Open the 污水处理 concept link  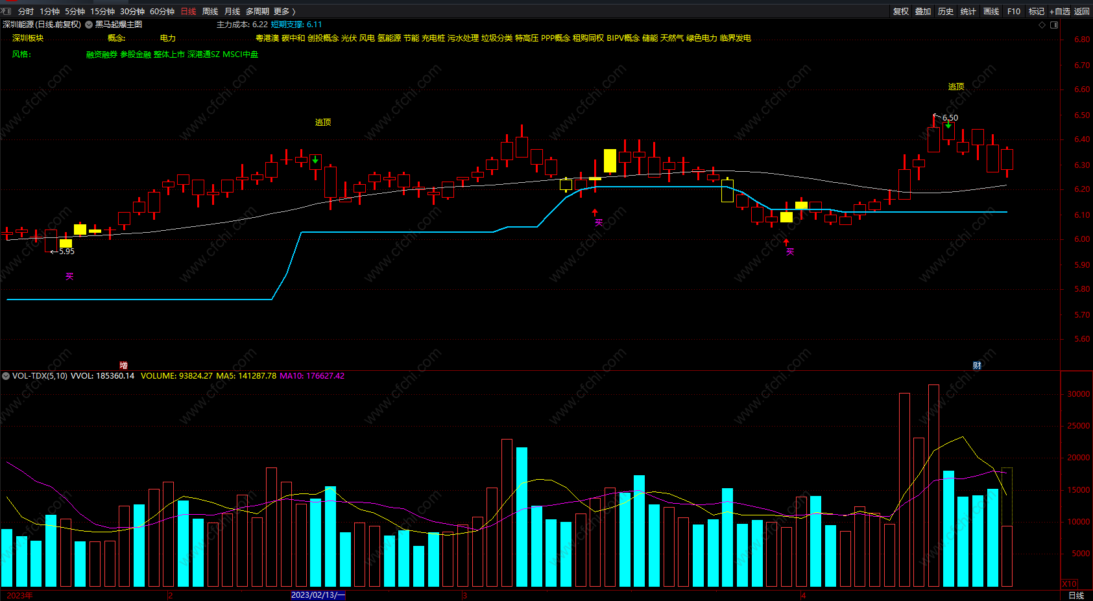463,38
